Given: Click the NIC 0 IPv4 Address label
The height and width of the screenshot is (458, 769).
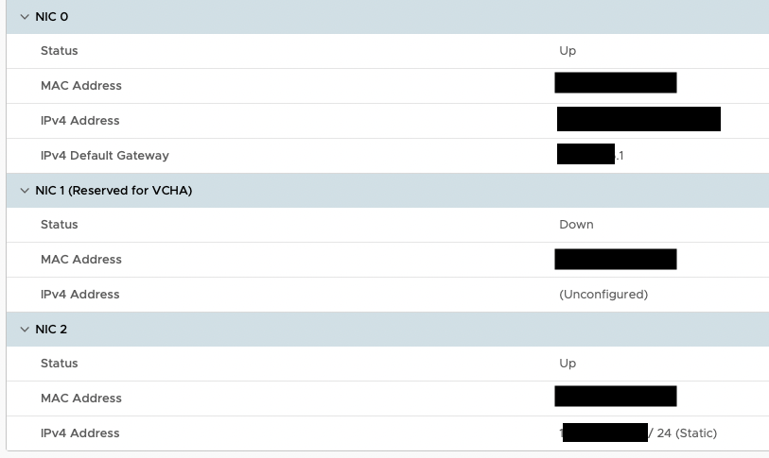Looking at the screenshot, I should tap(80, 121).
